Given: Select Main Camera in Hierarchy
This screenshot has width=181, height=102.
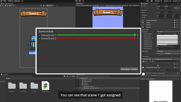Looking at the screenshot, I should coord(88,80).
